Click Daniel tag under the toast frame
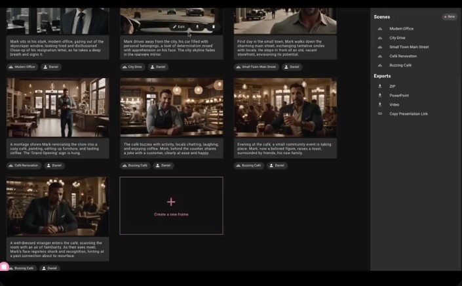This screenshot has width=462, height=286. tap(277, 165)
